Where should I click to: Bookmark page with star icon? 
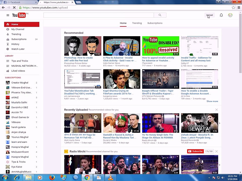[x=233, y=7]
